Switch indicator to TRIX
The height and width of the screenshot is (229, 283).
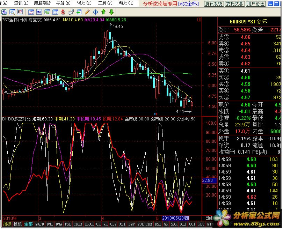(x=78, y=224)
